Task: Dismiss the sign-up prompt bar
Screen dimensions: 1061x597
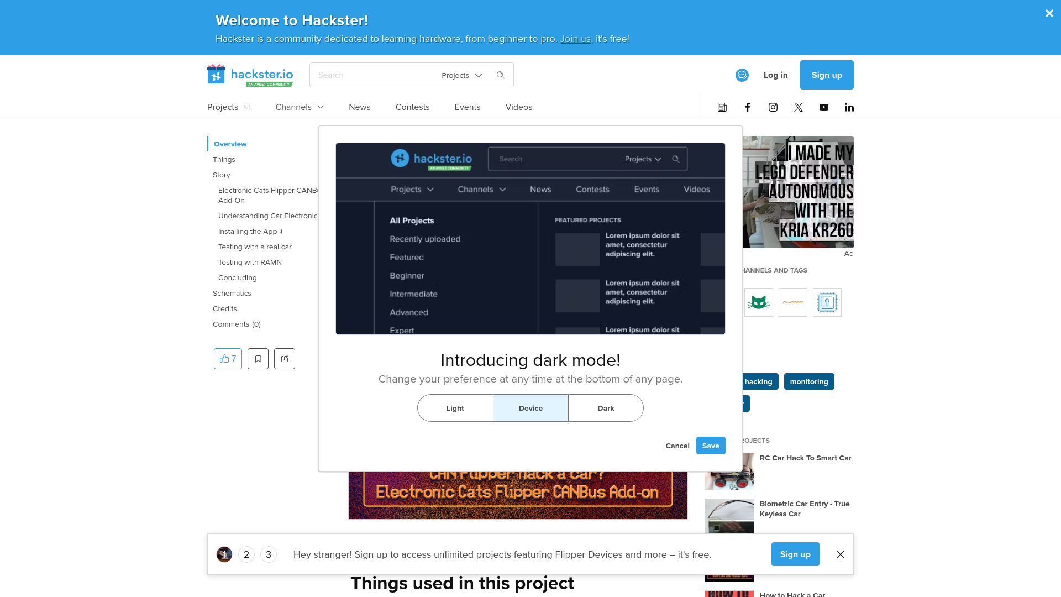Action: [x=841, y=554]
